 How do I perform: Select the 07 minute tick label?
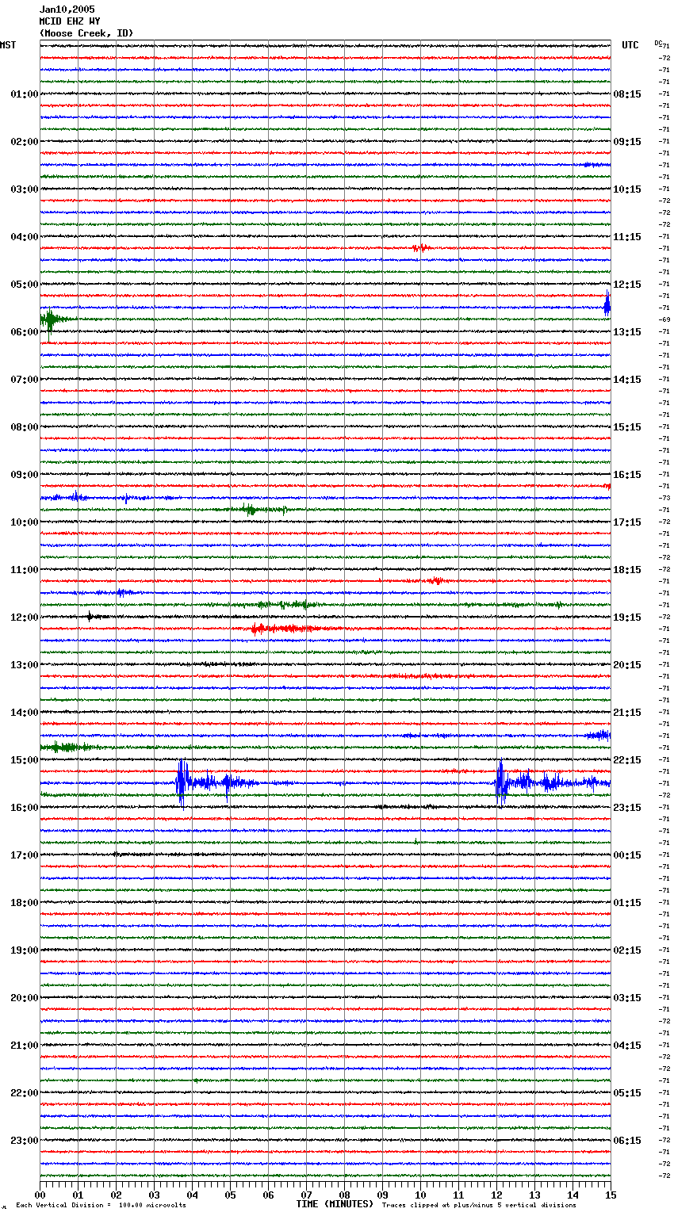[x=307, y=1195]
